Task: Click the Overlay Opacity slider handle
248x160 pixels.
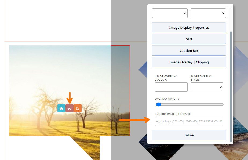Action: pos(158,104)
